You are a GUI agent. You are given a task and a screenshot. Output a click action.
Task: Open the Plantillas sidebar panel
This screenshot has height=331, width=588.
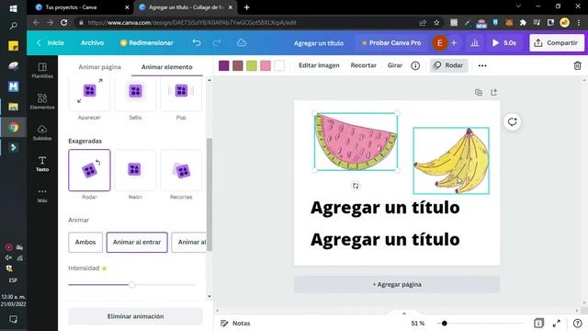tap(42, 71)
